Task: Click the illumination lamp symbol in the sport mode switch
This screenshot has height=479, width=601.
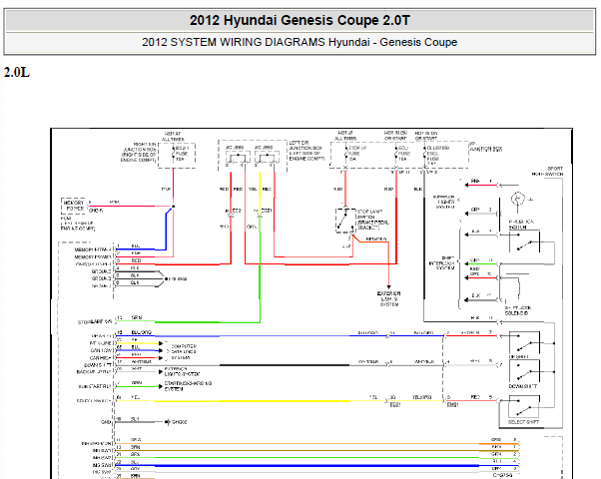Action: pos(517,199)
